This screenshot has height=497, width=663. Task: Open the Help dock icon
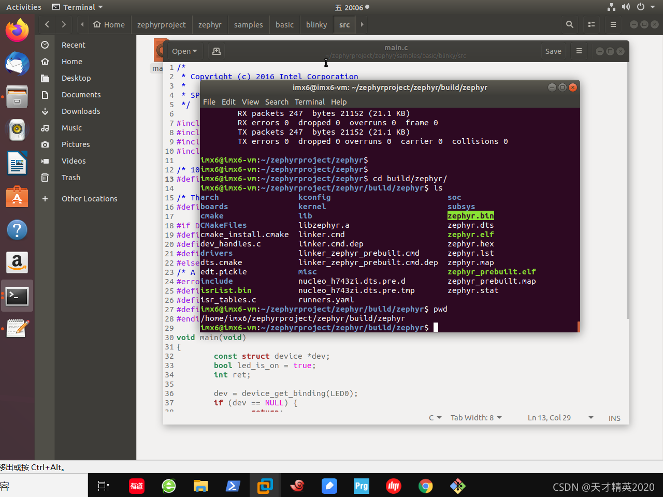tap(17, 230)
